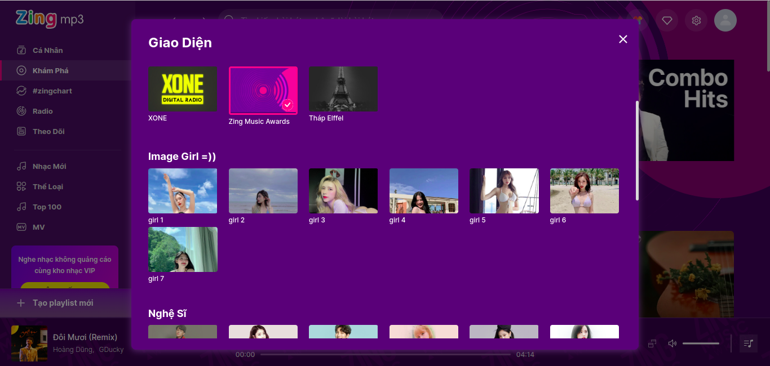Pick the girl 1 theme image
The height and width of the screenshot is (366, 770).
183,191
